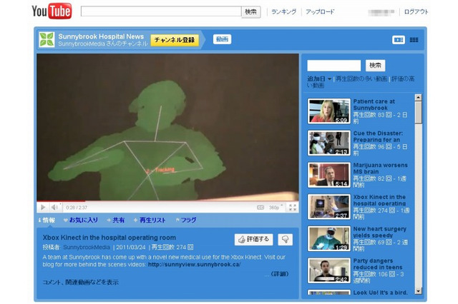Open the 動画 tab in channel header
Screen dimensions: 458x304
[223, 39]
